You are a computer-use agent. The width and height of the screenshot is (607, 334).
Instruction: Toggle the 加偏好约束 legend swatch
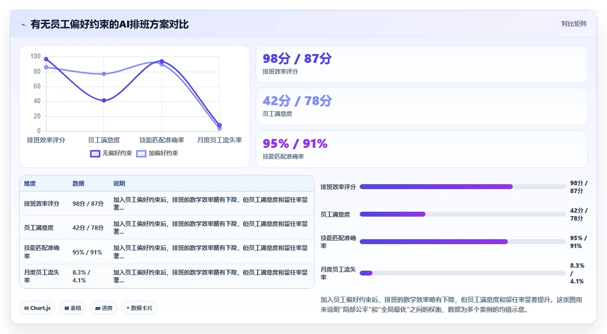(x=141, y=153)
